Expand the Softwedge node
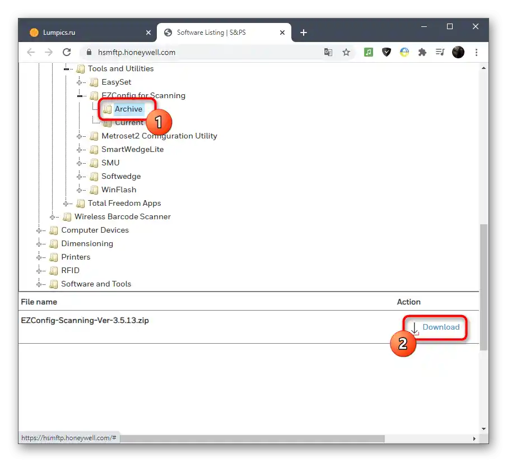Image resolution: width=507 pixels, height=462 pixels. pyautogui.click(x=80, y=177)
